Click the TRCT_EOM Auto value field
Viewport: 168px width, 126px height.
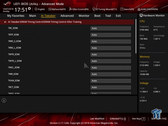pyautogui.click(x=111, y=87)
